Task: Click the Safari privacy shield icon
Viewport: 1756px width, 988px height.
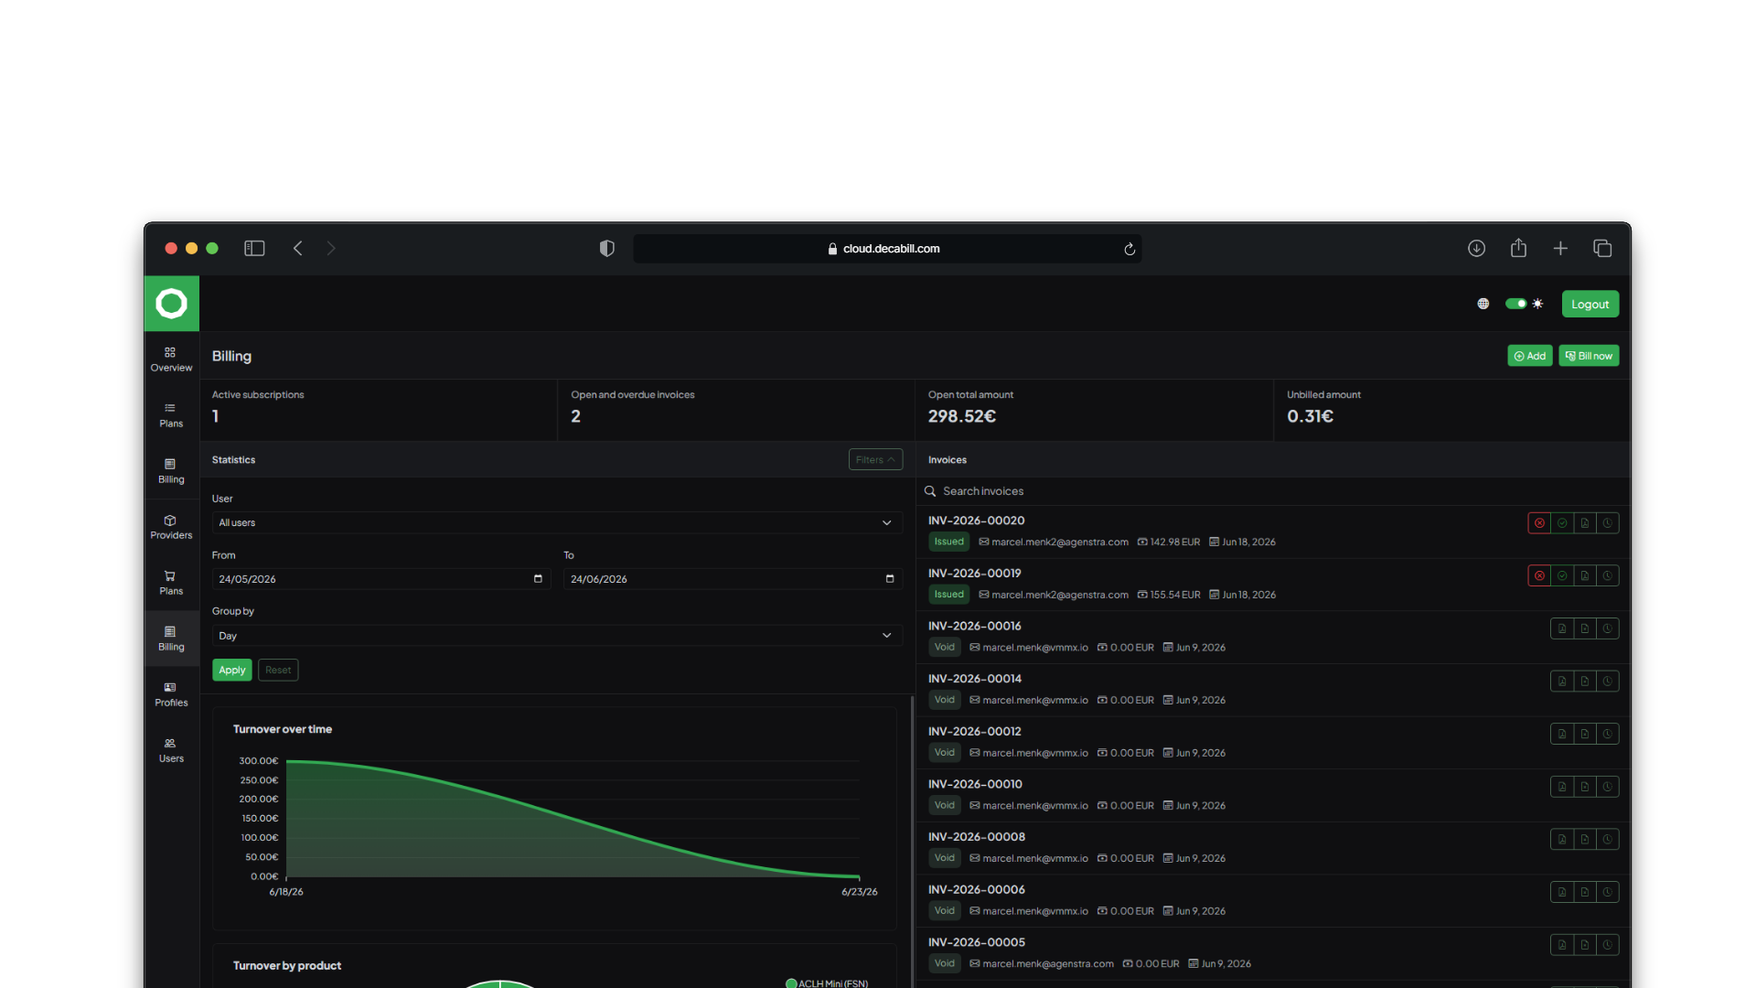Action: tap(606, 249)
